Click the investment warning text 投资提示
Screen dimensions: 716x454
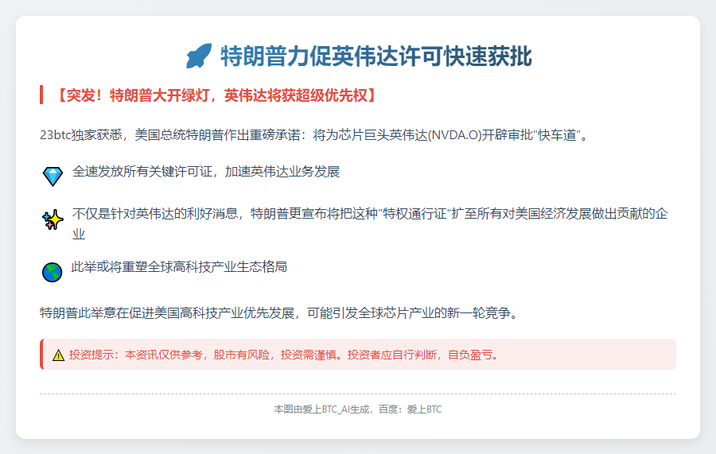[x=283, y=355]
